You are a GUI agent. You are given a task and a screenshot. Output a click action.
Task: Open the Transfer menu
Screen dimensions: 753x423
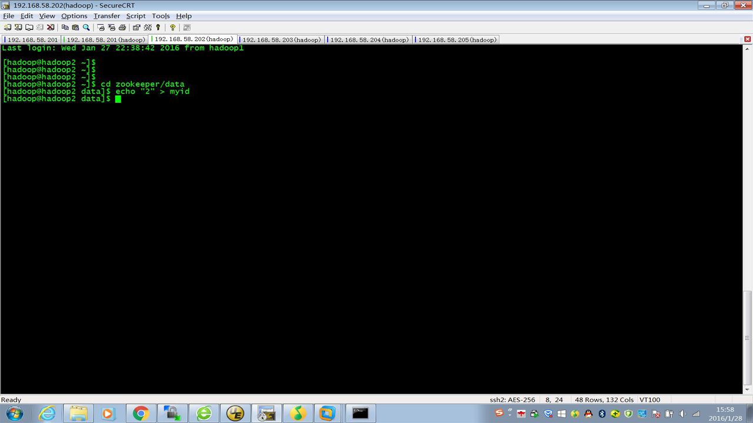point(106,16)
